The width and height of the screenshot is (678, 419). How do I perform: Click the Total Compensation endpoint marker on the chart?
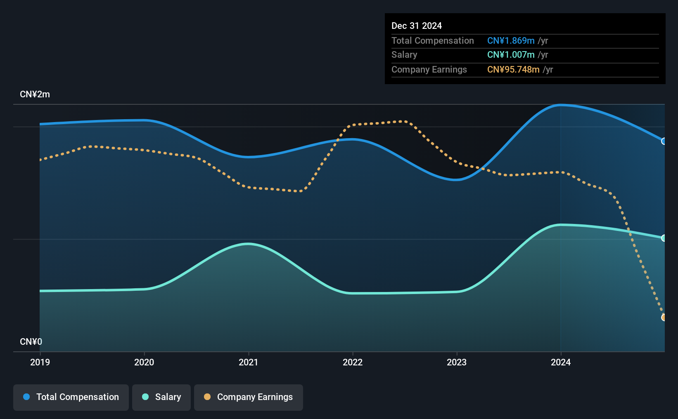click(664, 141)
